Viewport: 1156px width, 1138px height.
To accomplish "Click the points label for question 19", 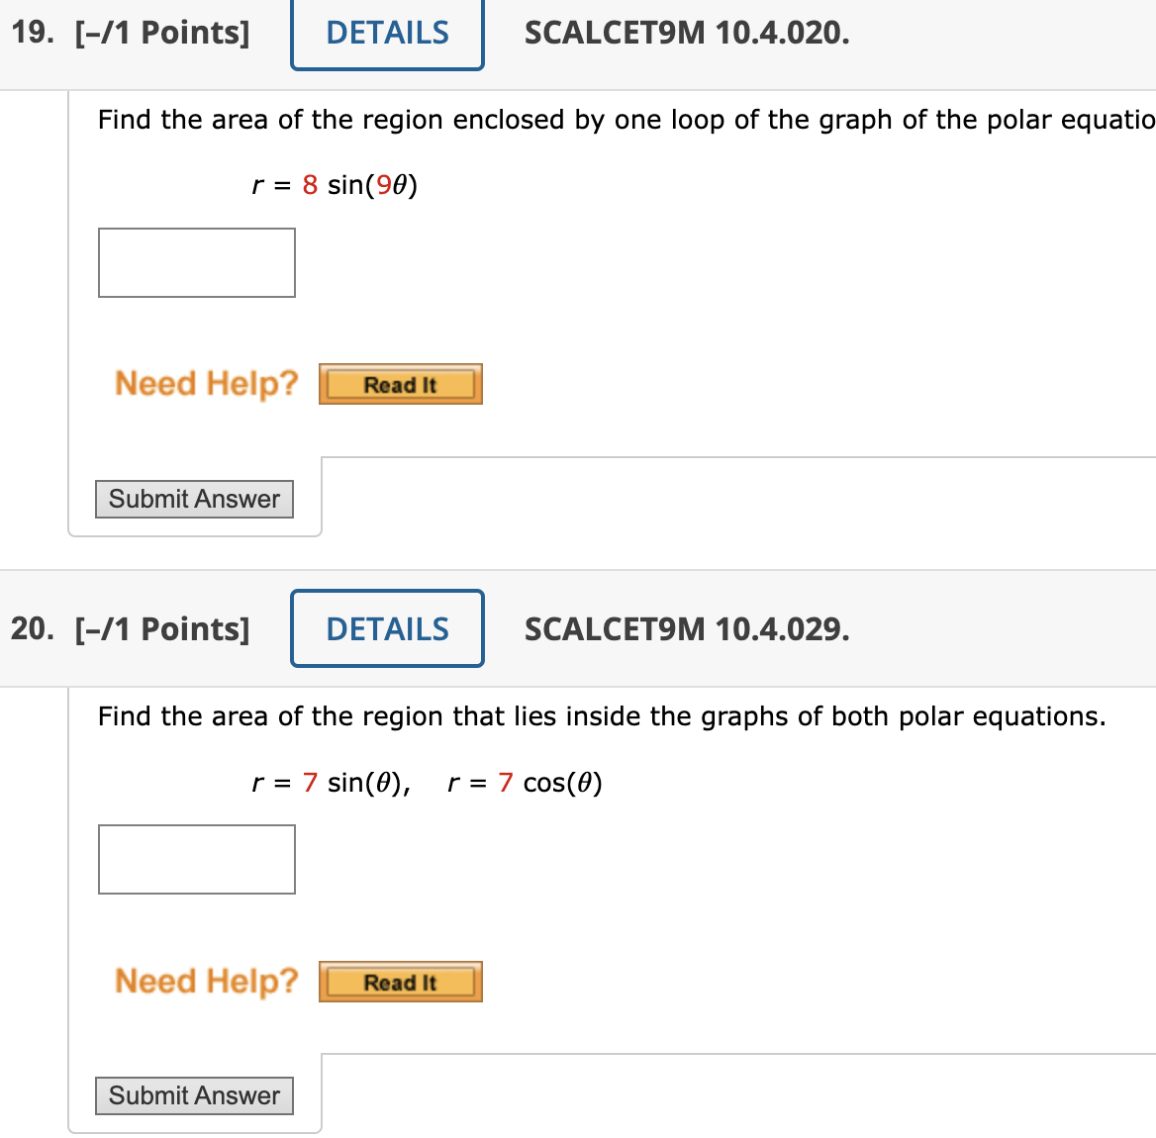I will tap(163, 33).
